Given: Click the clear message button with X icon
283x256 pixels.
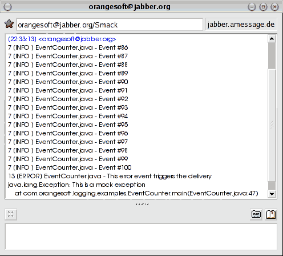Looking at the screenshot, I should pyautogui.click(x=11, y=214).
